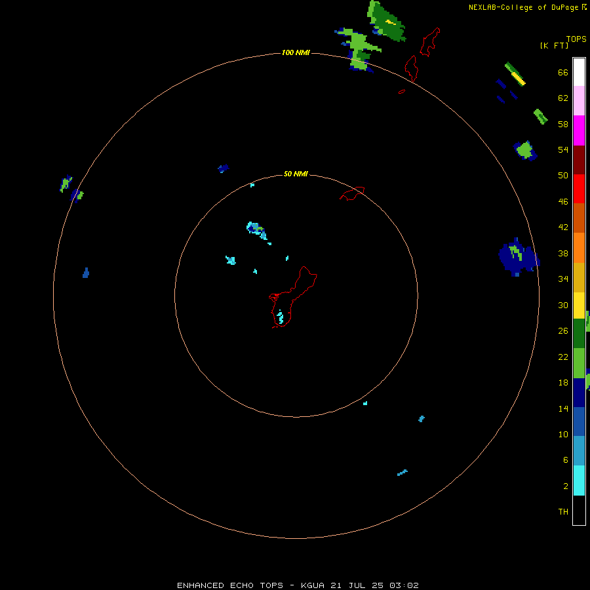Click the 'KGUA' station identifier in caption
Viewport: 590px width, 590px height.
tap(312, 585)
